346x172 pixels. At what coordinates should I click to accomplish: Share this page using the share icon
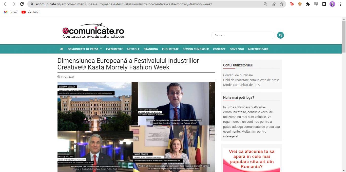[x=274, y=4]
